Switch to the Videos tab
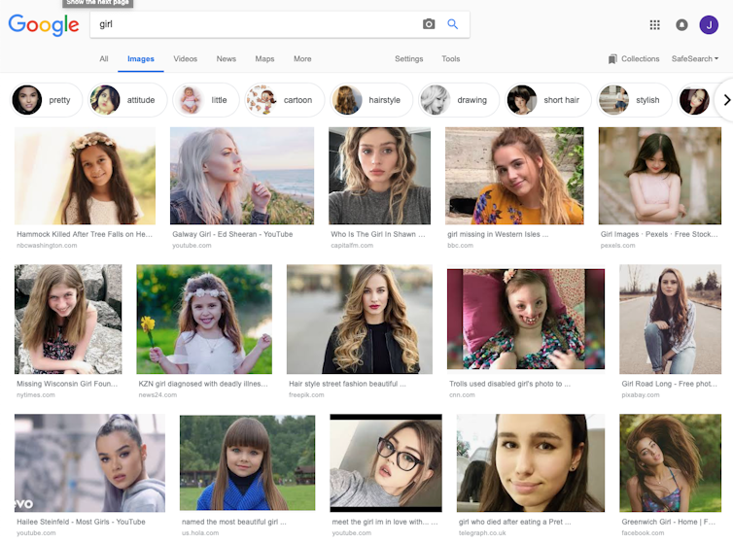Viewport: 733px width, 543px height. pos(185,59)
